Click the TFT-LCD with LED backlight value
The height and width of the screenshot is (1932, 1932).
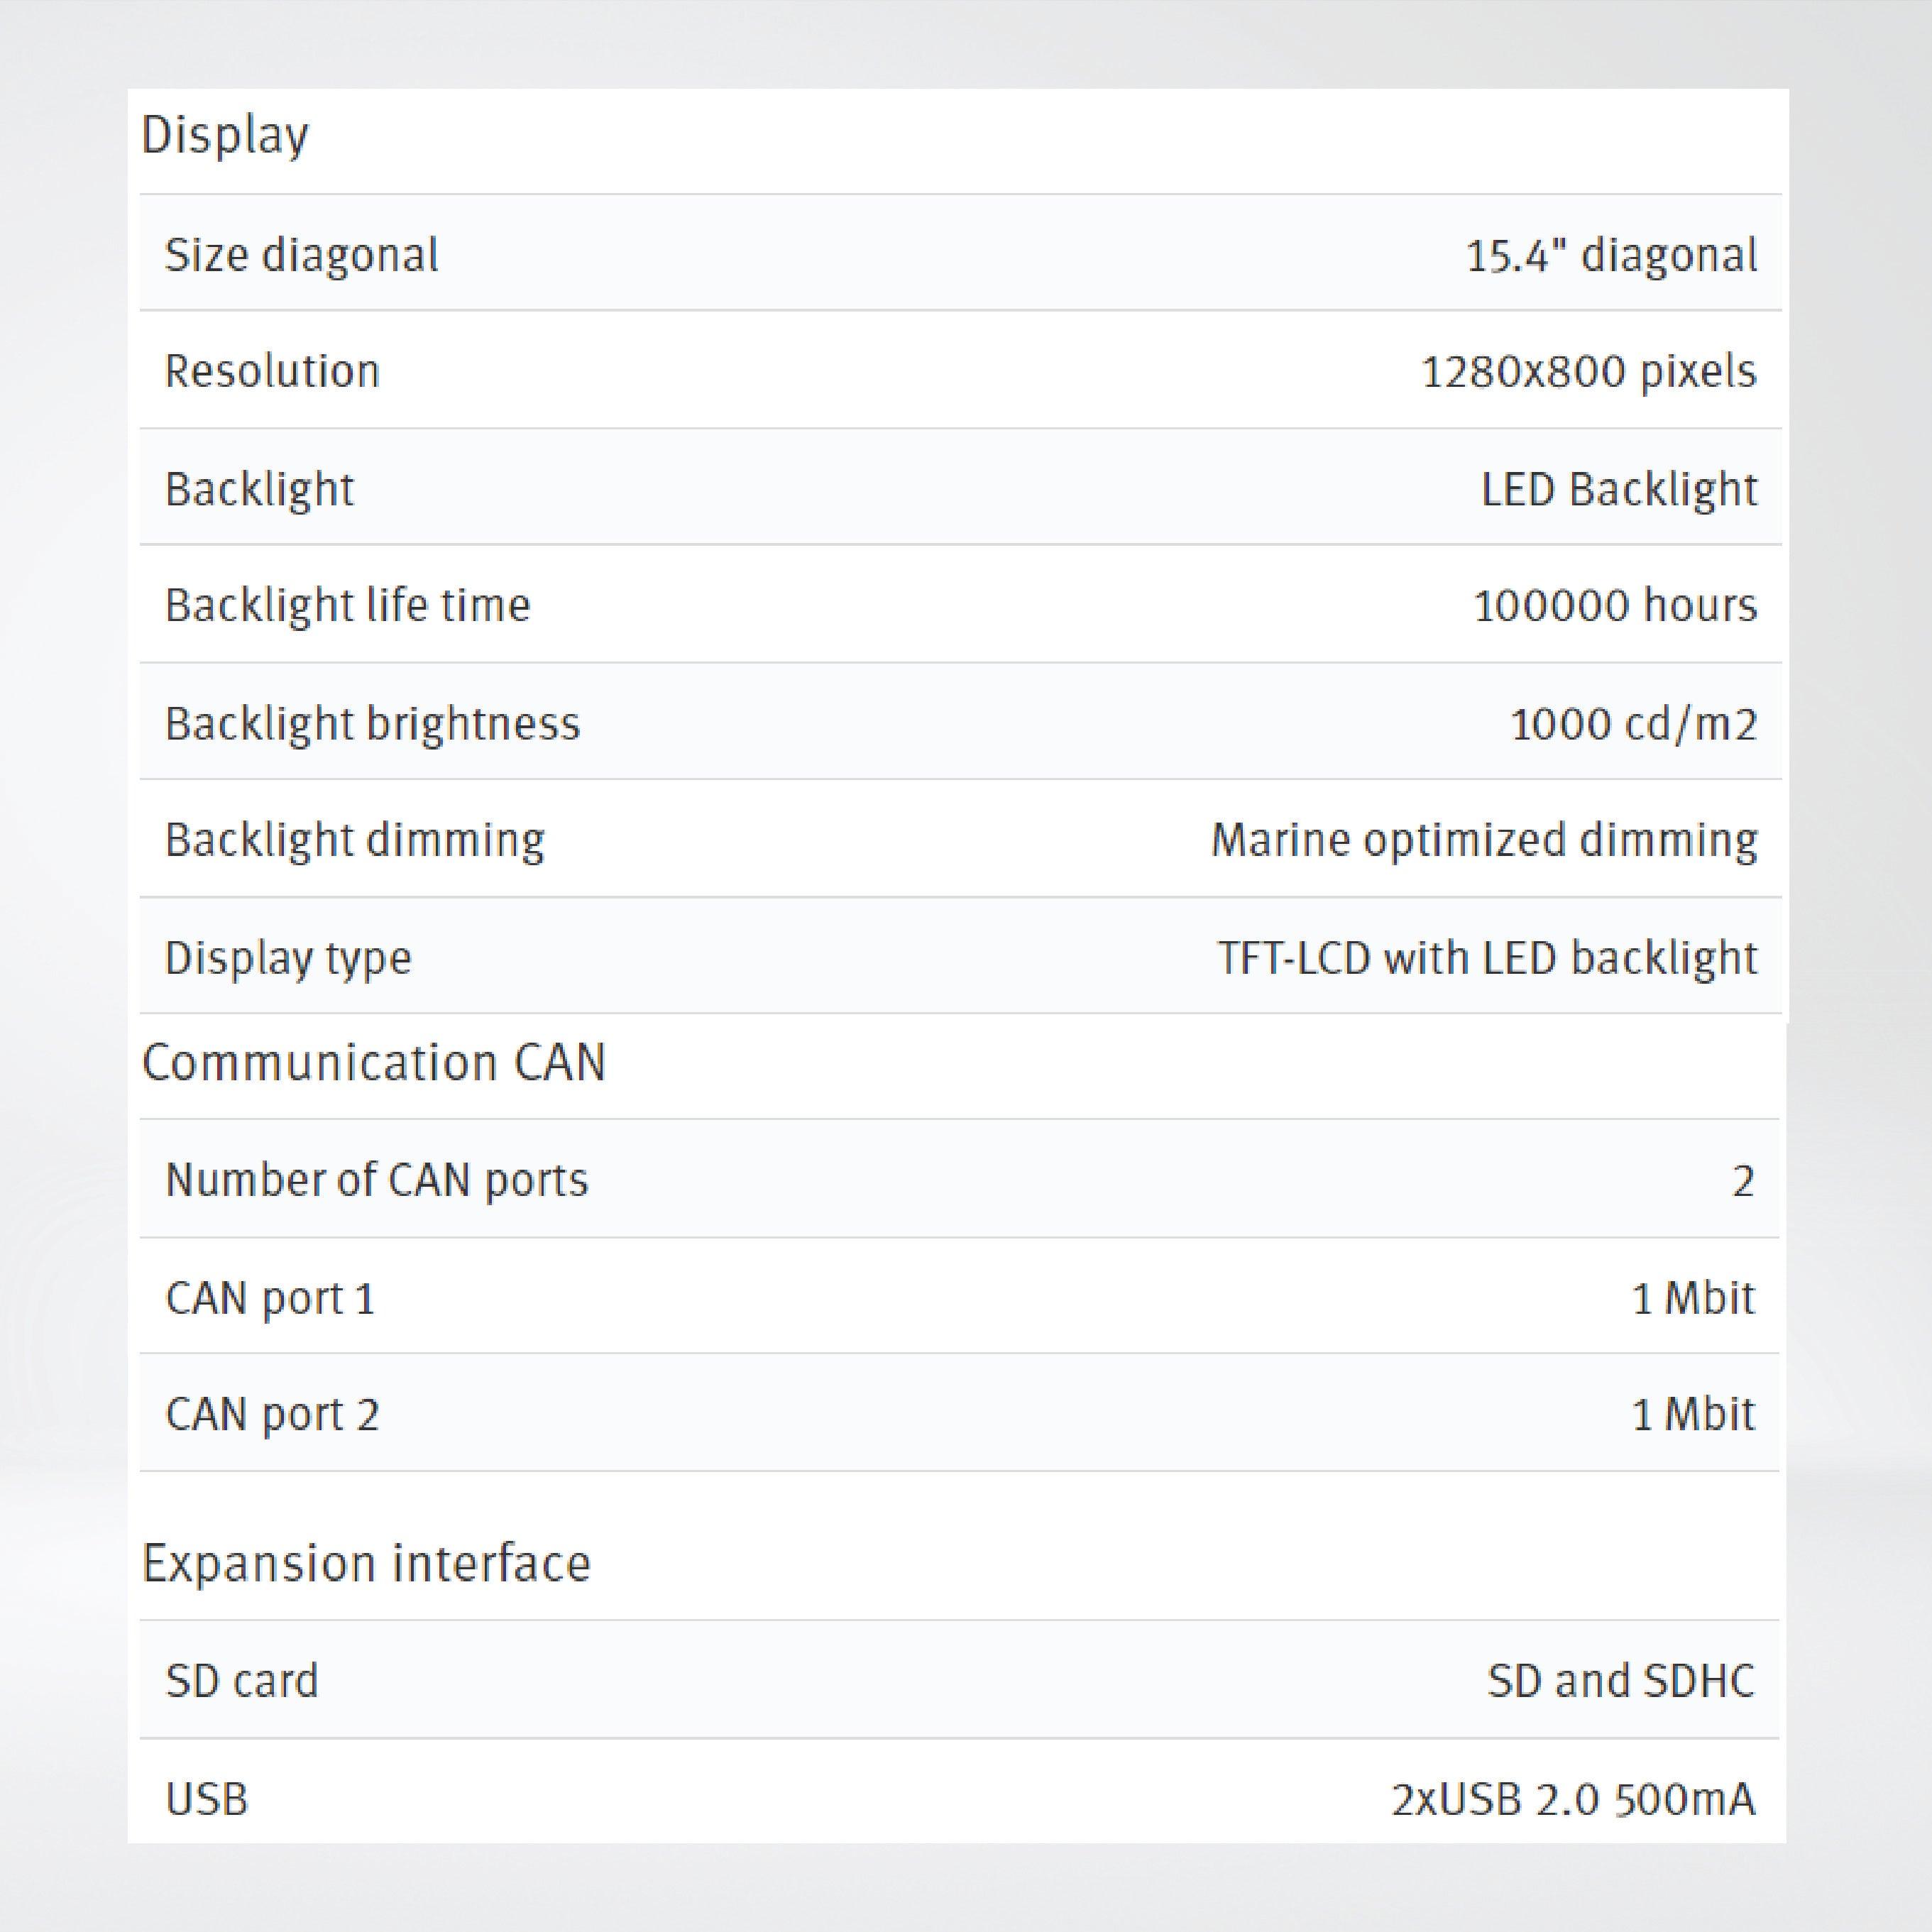1487,957
